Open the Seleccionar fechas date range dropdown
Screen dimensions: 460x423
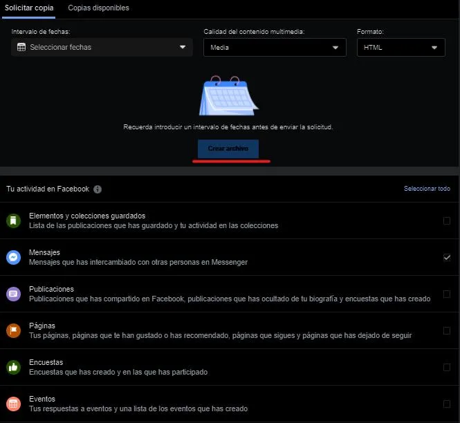[x=102, y=47]
